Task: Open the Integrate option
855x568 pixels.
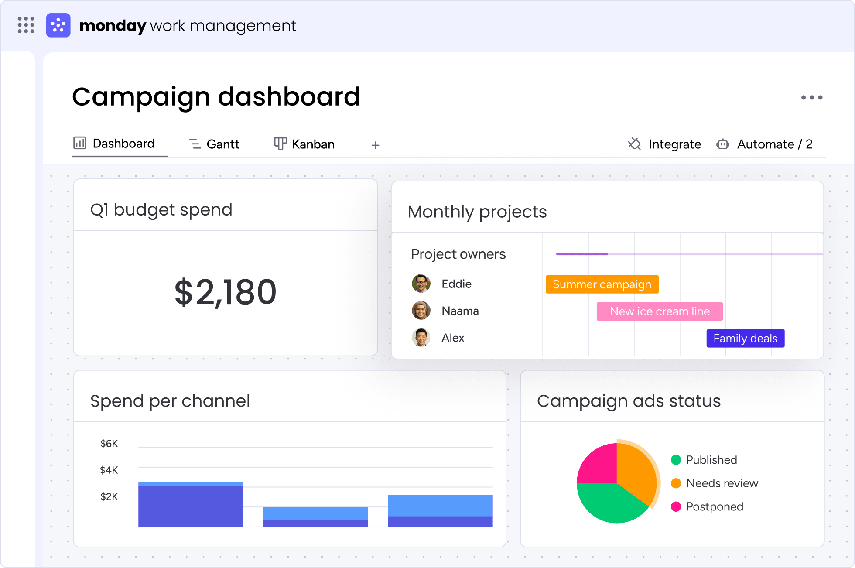Action: point(674,144)
